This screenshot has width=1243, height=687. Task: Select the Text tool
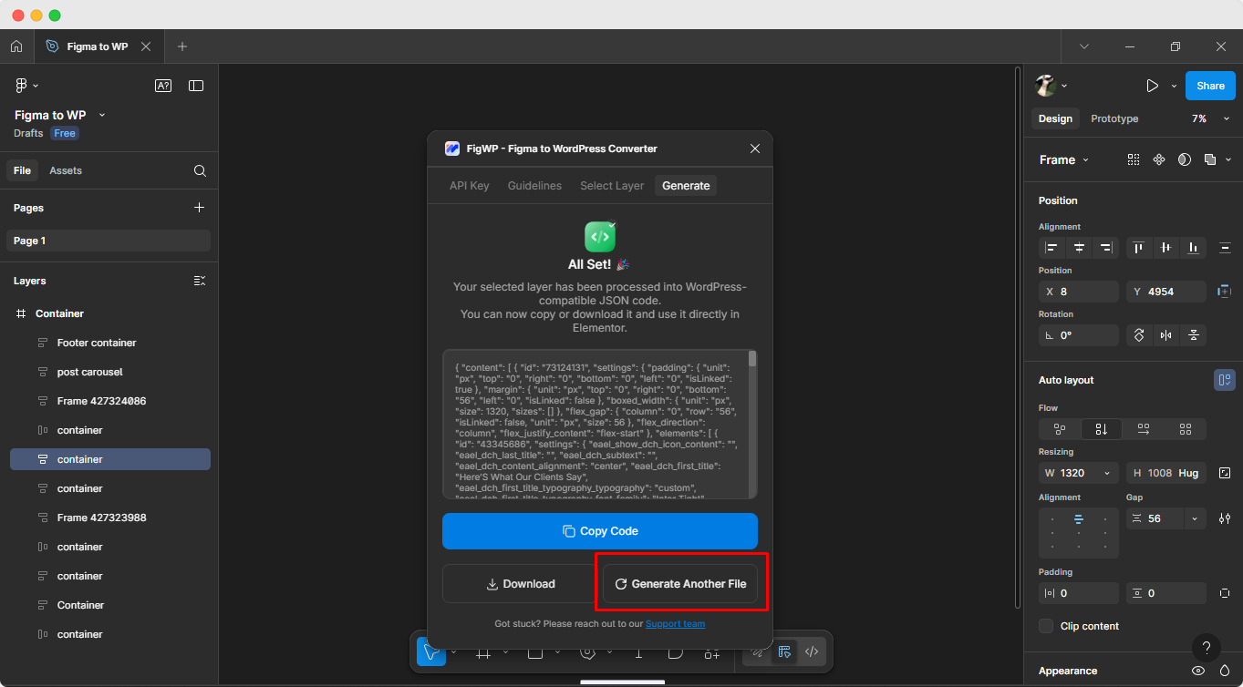click(638, 652)
